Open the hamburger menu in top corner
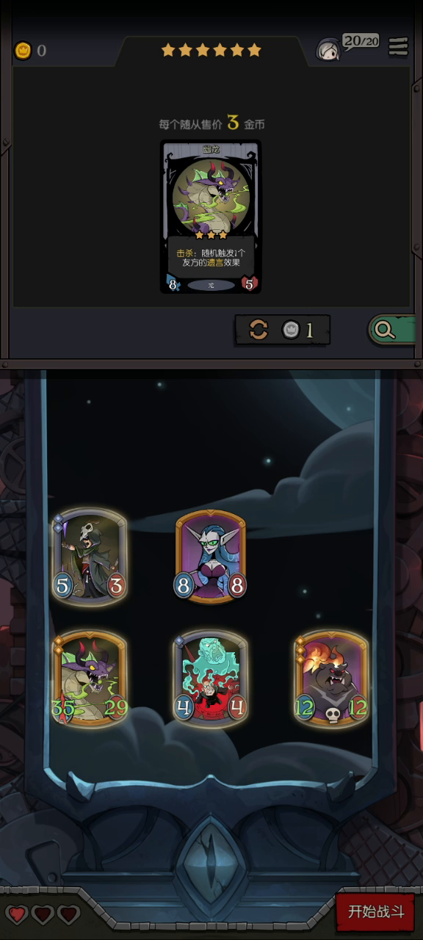This screenshot has width=423, height=940. 398,46
